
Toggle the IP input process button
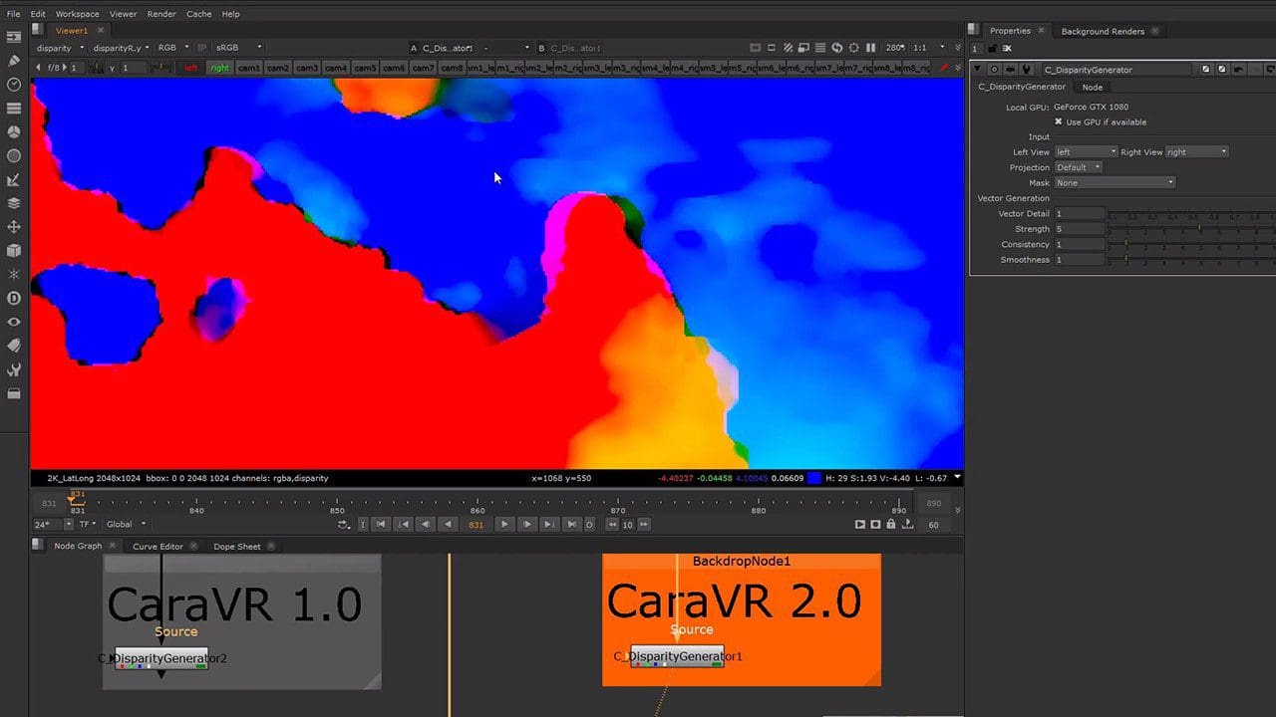pyautogui.click(x=202, y=48)
